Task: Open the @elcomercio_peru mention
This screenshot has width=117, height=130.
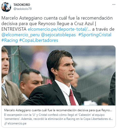Action: tap(20, 35)
